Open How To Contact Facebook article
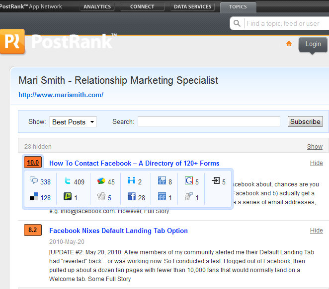This screenshot has height=289, width=329. tap(134, 163)
